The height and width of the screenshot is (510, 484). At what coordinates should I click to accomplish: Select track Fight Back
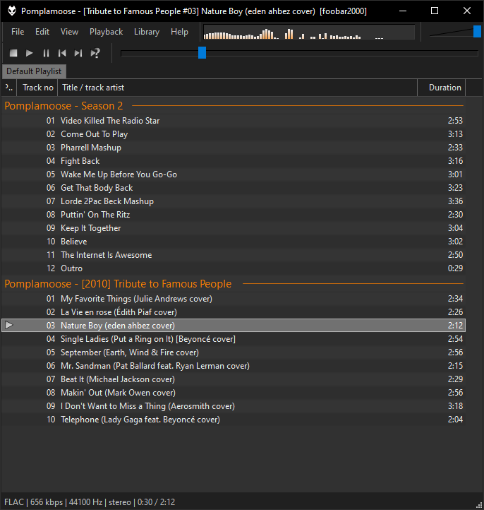234,161
